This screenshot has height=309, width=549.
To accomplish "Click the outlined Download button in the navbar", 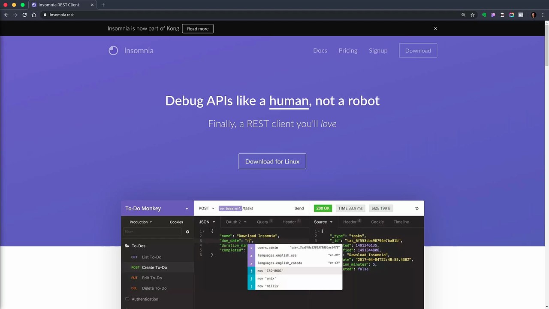I will click(418, 51).
